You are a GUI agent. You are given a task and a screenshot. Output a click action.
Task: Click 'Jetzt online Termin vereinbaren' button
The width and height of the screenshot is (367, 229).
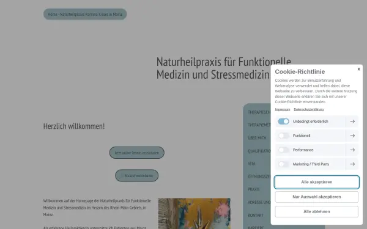tap(136, 153)
